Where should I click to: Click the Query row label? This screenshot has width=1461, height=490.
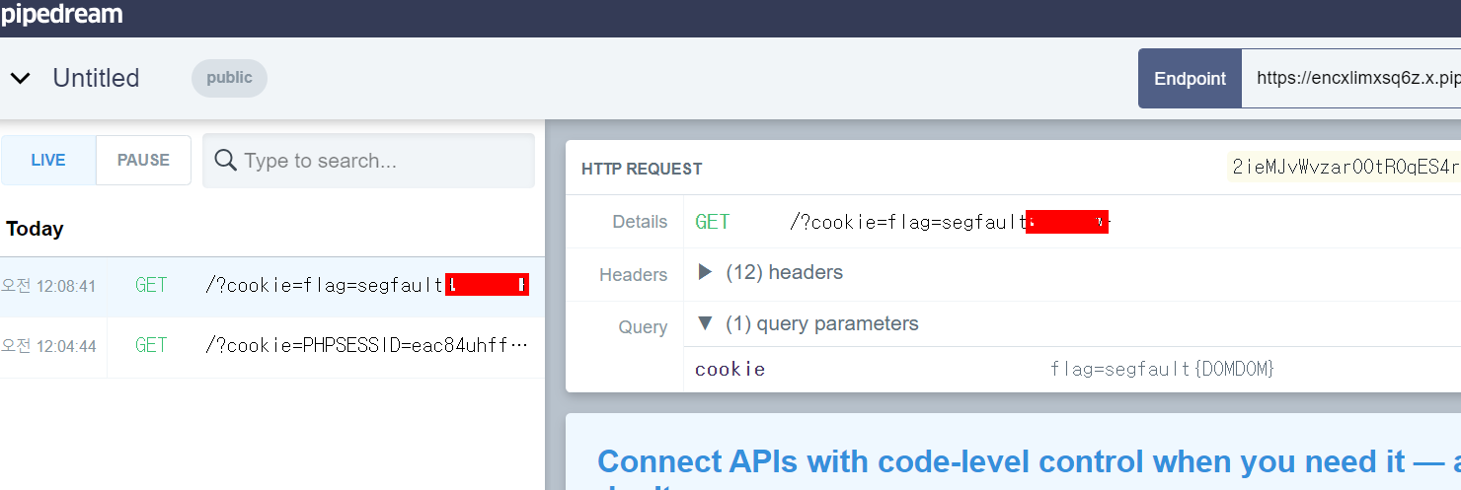(643, 327)
